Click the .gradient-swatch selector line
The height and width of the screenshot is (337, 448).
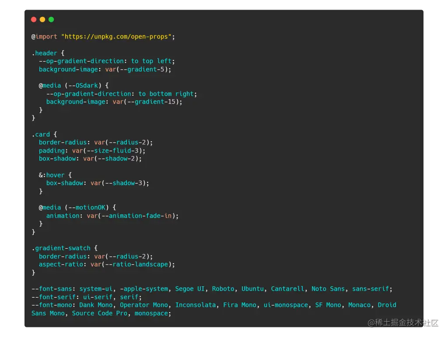(x=65, y=248)
